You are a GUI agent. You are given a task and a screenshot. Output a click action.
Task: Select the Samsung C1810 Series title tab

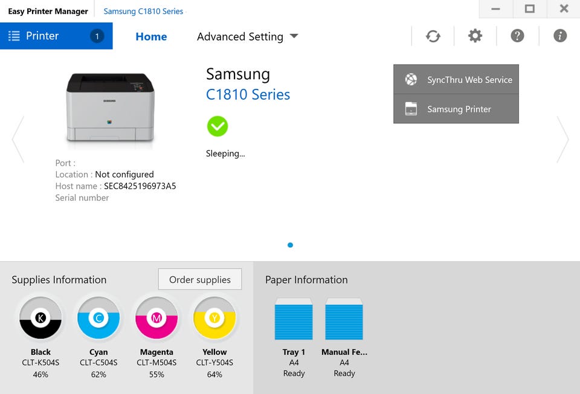[143, 11]
